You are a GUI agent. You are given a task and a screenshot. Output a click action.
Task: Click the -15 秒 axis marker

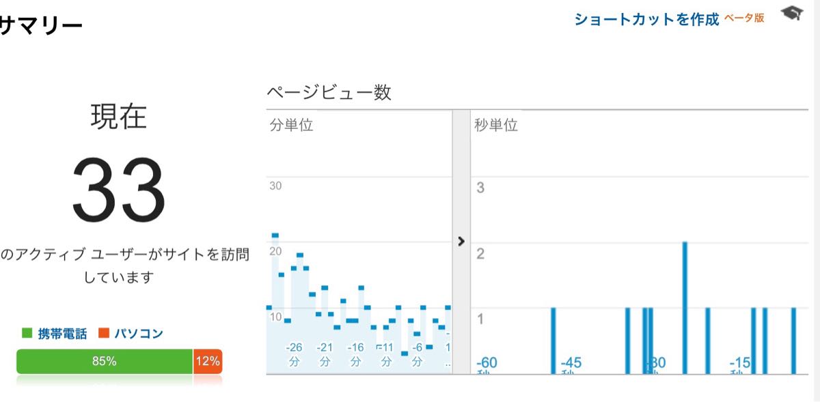coord(741,365)
